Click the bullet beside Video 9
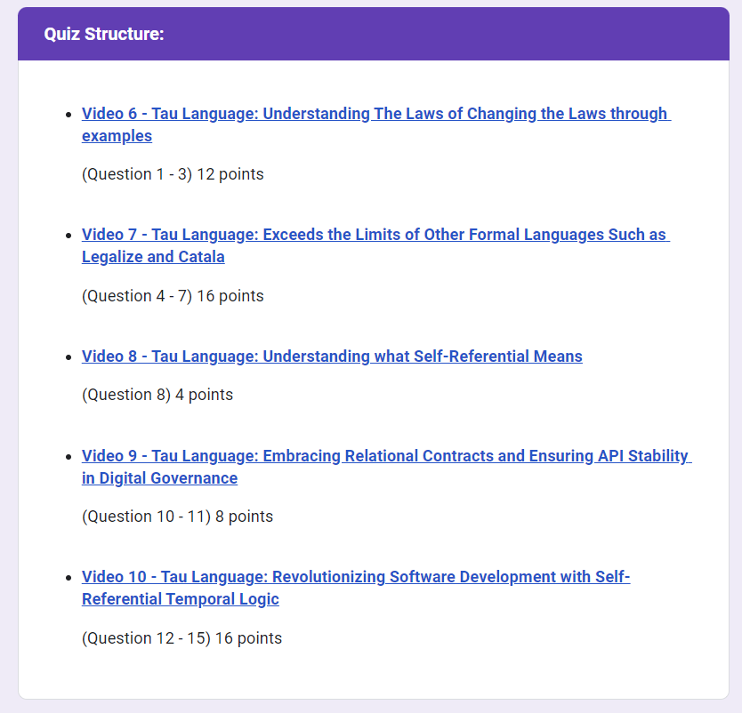The height and width of the screenshot is (713, 742). [x=69, y=457]
